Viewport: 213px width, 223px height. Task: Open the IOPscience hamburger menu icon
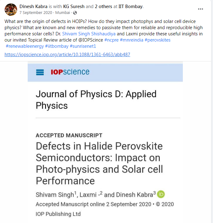point(40,72)
